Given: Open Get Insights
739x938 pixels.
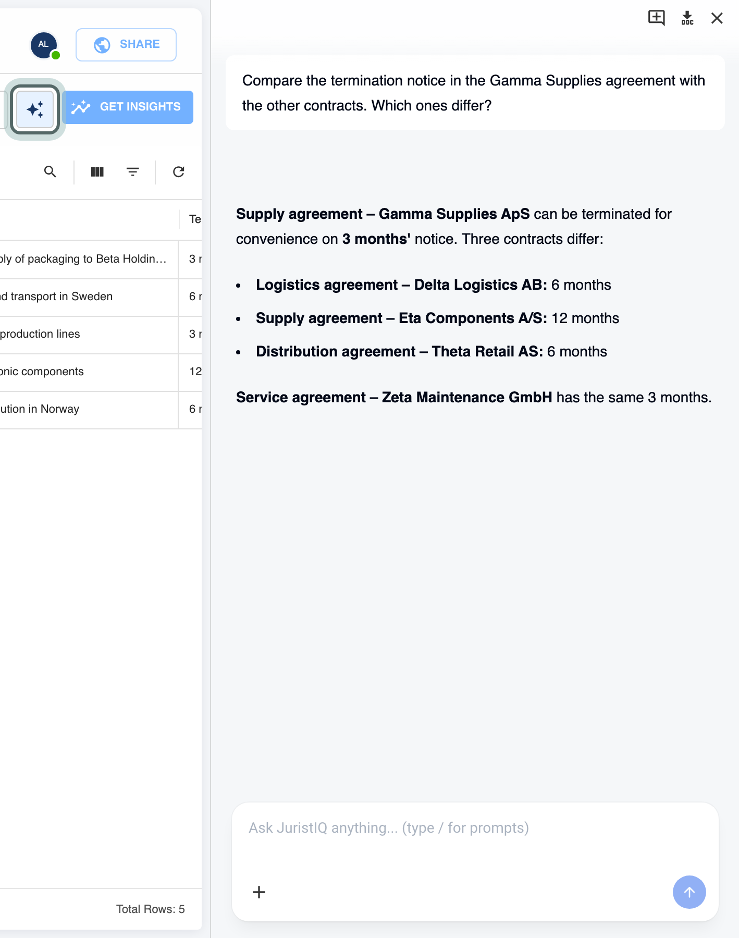Looking at the screenshot, I should click(128, 107).
